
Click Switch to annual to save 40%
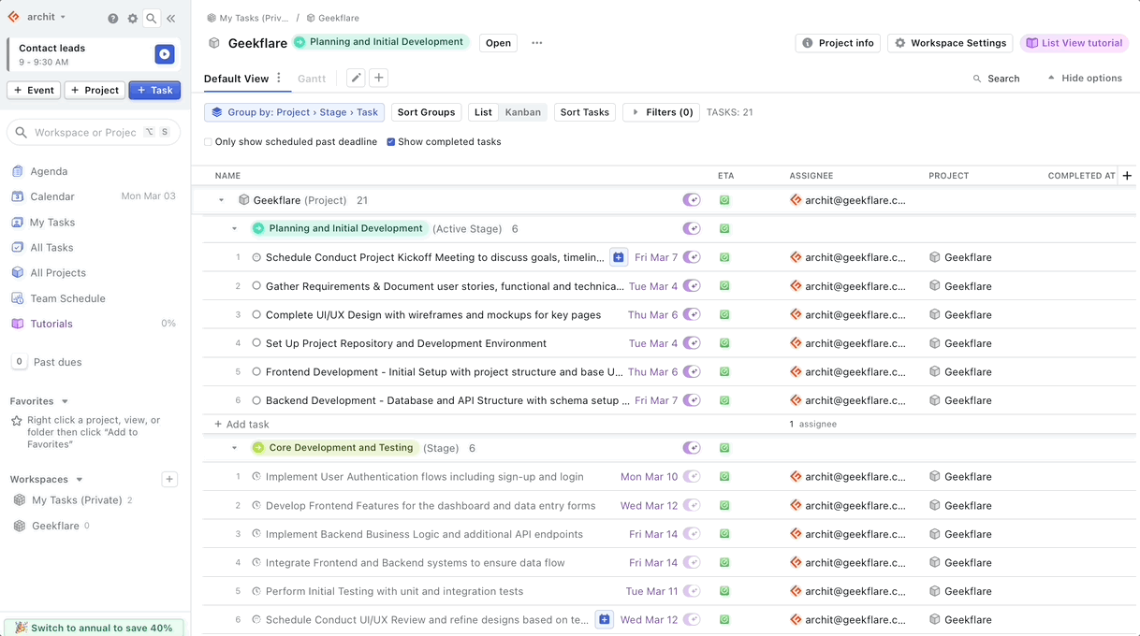[94, 628]
